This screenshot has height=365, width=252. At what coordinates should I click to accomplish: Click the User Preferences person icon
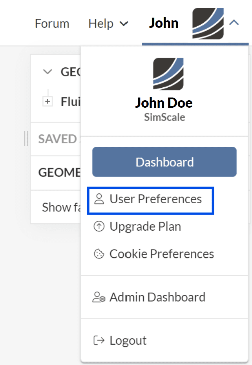(x=99, y=199)
